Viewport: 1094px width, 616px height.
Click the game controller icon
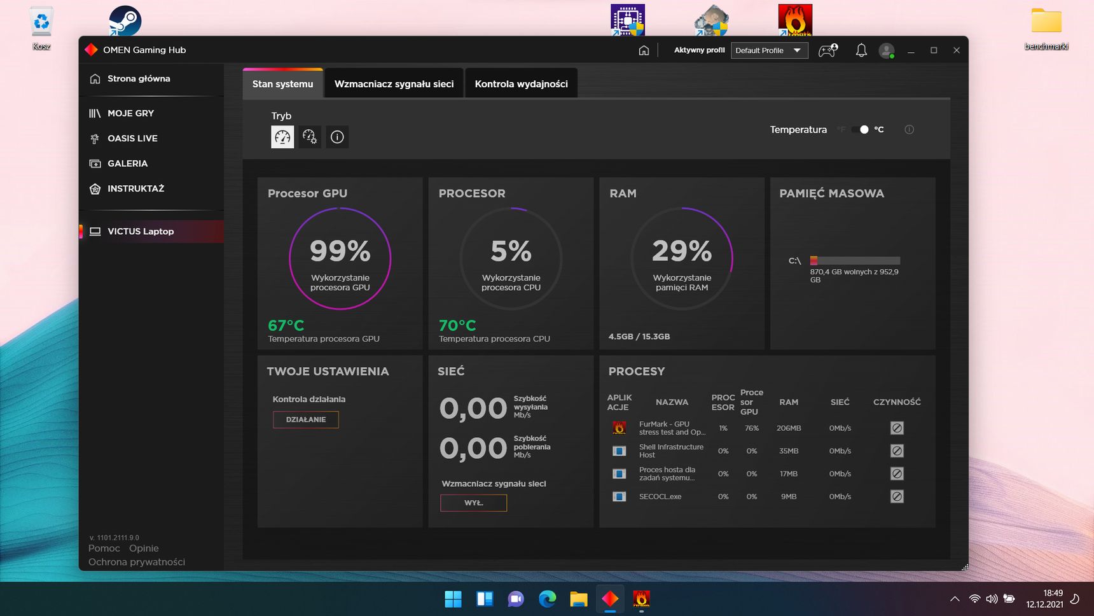tap(827, 50)
